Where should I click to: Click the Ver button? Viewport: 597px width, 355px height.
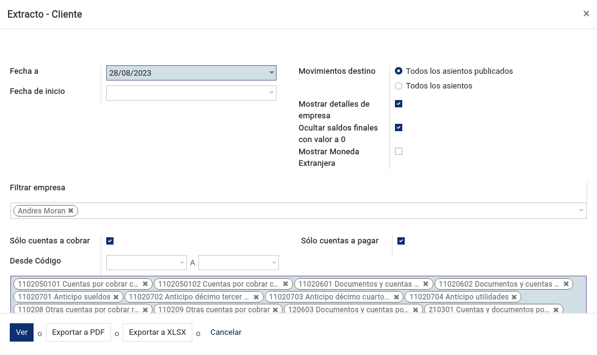(22, 332)
